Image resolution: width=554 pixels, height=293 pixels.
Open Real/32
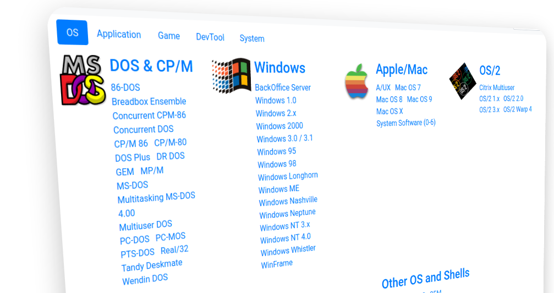174,250
